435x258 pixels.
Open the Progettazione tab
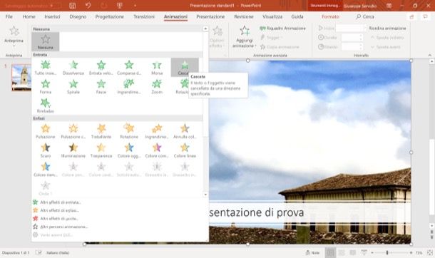(x=109, y=16)
